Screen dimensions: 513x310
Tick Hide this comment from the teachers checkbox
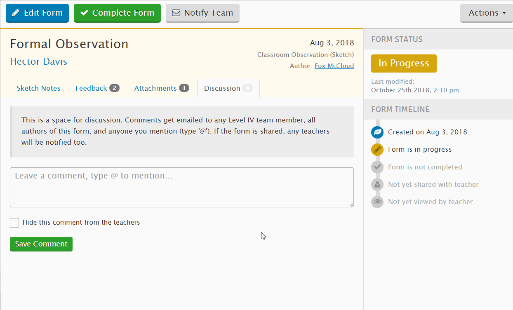coord(14,223)
